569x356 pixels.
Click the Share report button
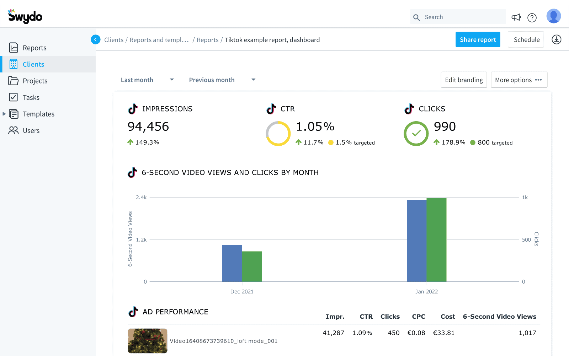[x=478, y=39]
